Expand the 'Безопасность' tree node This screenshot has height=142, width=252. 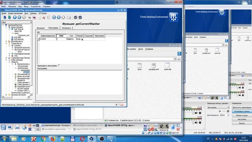tap(6, 41)
